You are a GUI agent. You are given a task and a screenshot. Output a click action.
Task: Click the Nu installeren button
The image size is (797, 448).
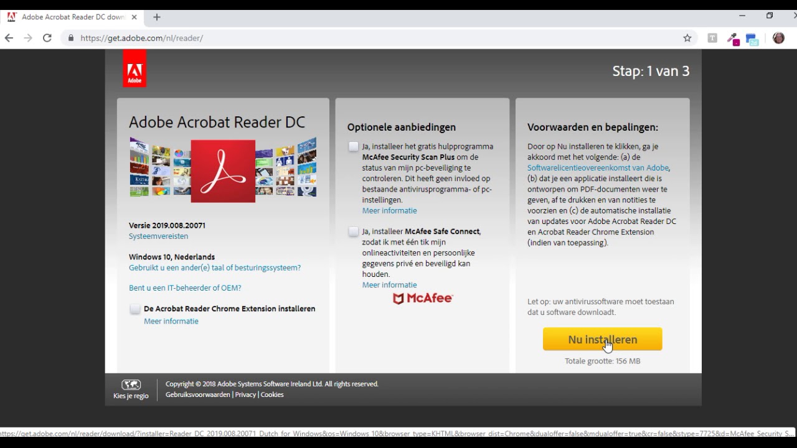tap(603, 339)
